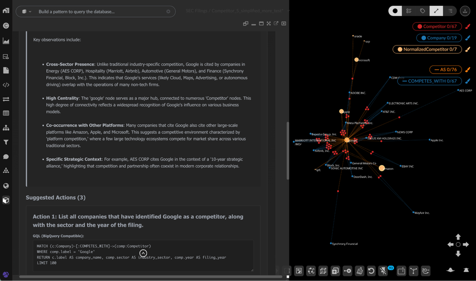This screenshot has width=476, height=281.
Task: Click the undo arrow in graph toolbar
Action: (372, 271)
